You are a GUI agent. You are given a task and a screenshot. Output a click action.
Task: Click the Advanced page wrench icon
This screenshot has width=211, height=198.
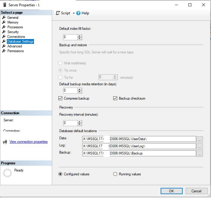pyautogui.click(x=4, y=46)
